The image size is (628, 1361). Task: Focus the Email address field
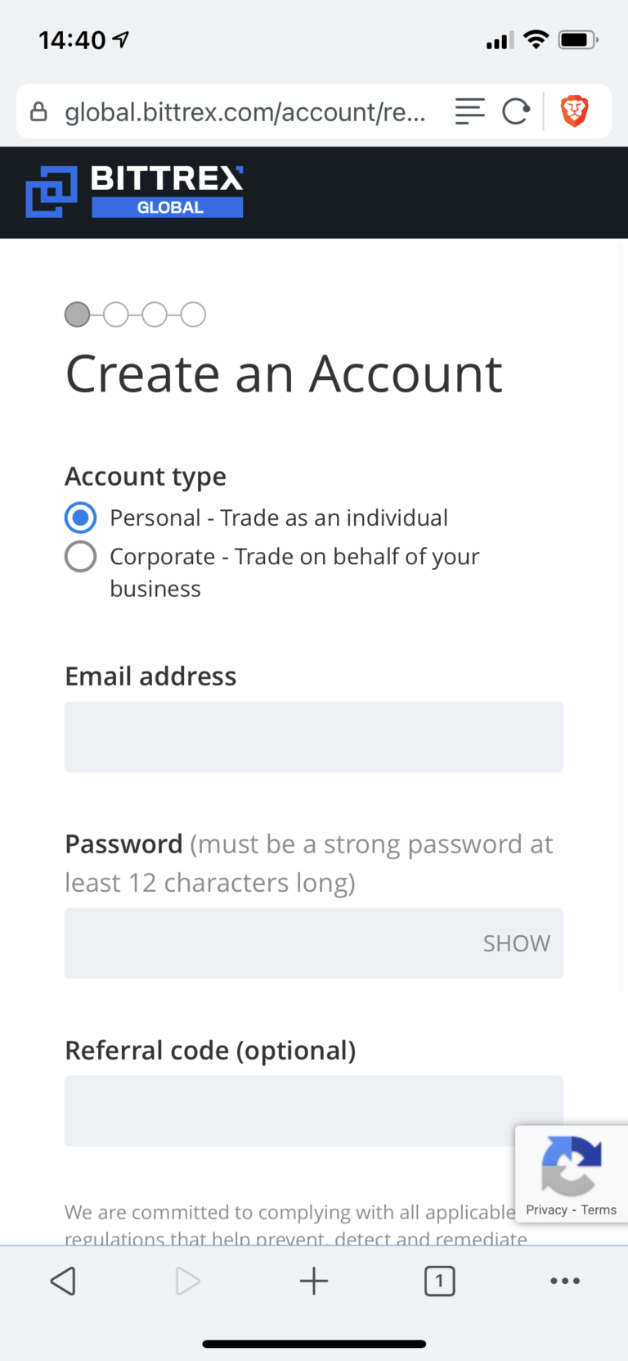314,737
